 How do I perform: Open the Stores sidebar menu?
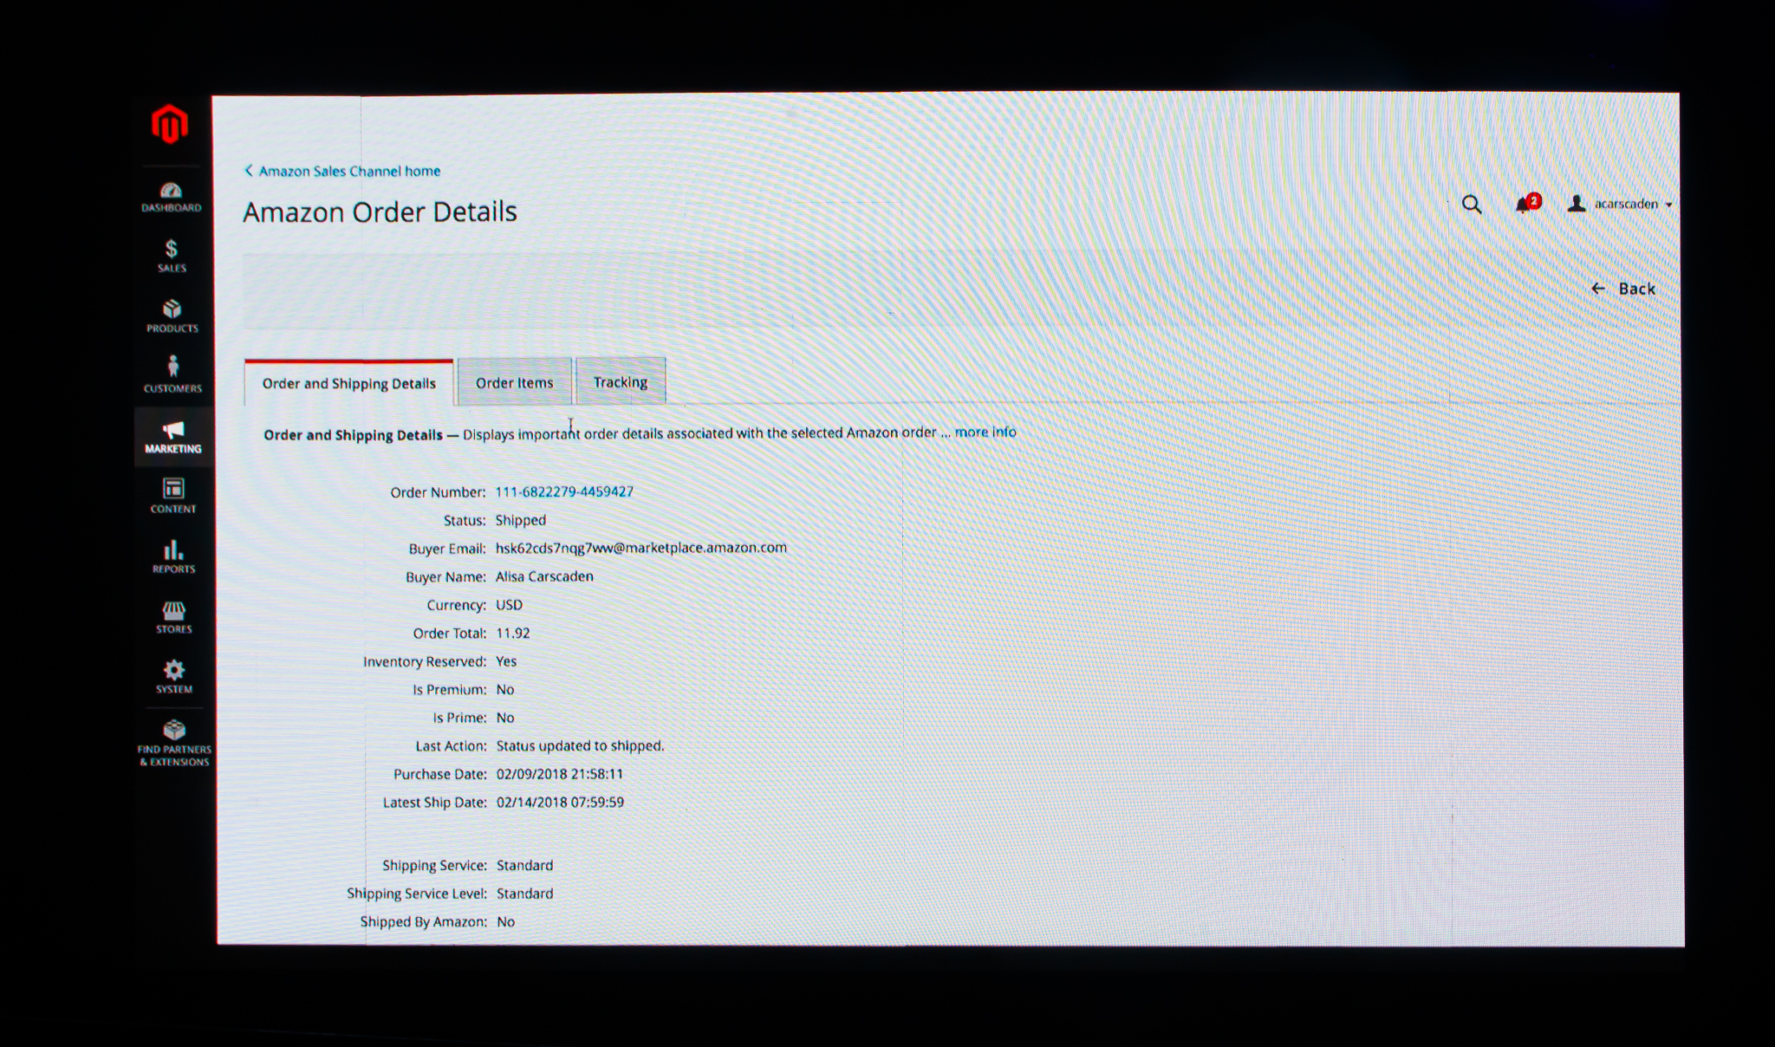click(174, 617)
